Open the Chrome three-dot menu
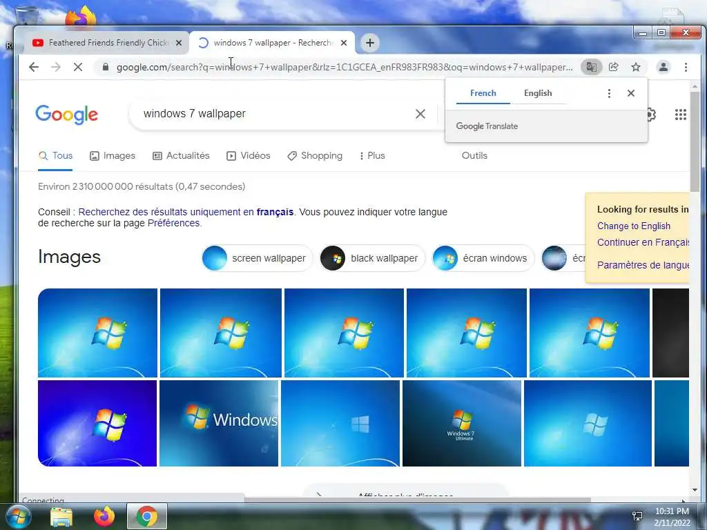Viewport: 707px width, 530px height. coord(686,67)
